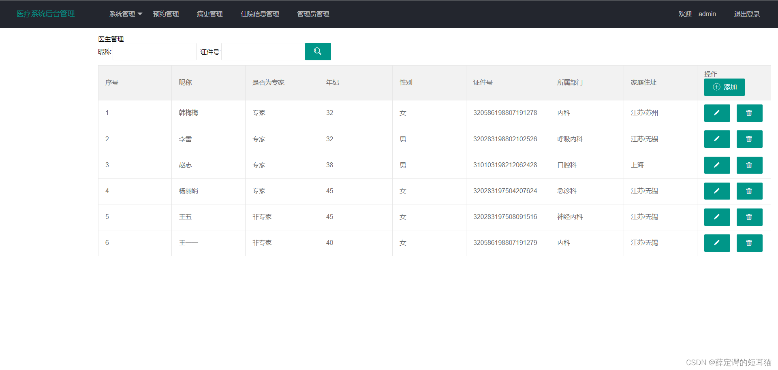This screenshot has width=778, height=370.
Task: Click the 添加 add button
Action: (x=724, y=87)
